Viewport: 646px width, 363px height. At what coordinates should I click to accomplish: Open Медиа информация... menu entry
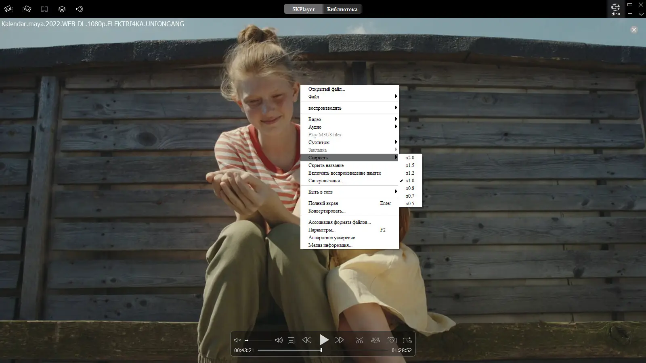coord(350,245)
